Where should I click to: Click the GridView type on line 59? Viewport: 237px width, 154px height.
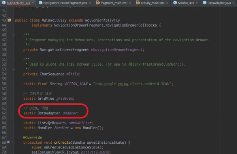[46, 99]
